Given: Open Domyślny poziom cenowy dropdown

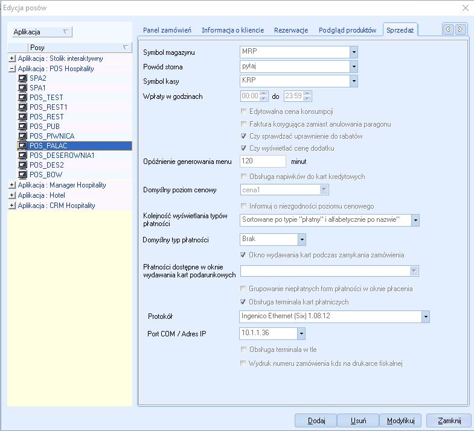Looking at the screenshot, I should tap(324, 190).
